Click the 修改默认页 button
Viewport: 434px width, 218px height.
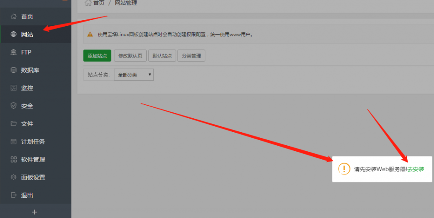coord(130,56)
